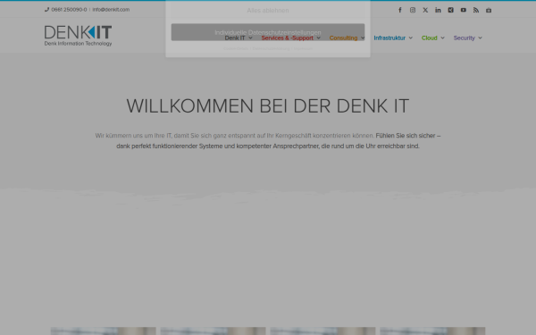Click the info@denkit.com email link

coord(111,10)
